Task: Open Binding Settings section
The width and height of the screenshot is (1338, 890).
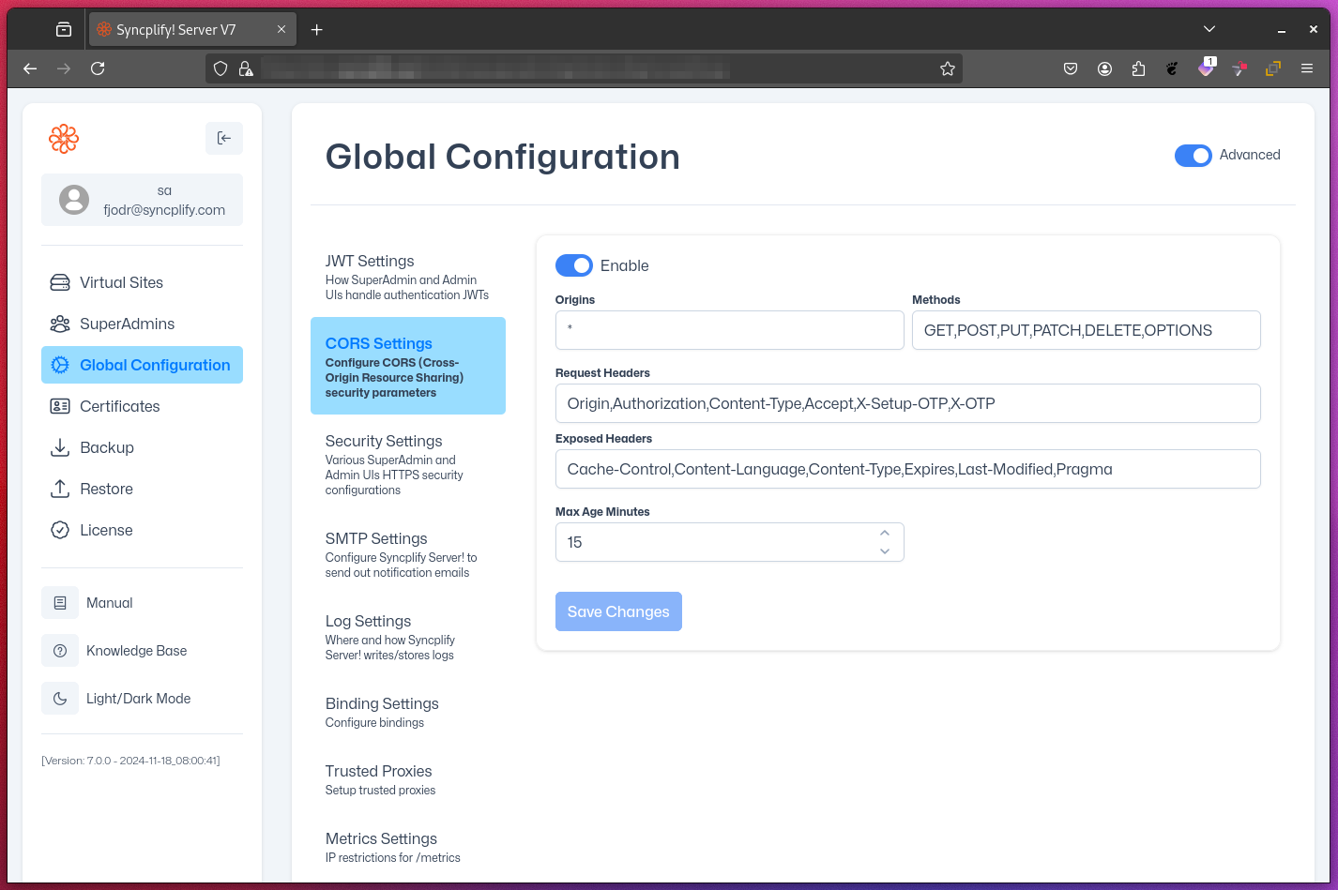Action: [x=408, y=711]
